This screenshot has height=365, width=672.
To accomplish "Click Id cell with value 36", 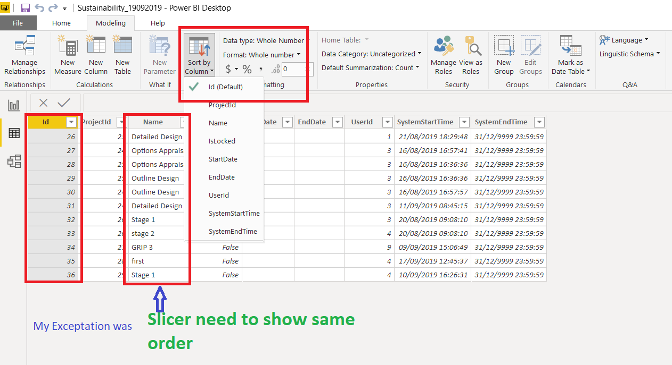I will pos(53,275).
